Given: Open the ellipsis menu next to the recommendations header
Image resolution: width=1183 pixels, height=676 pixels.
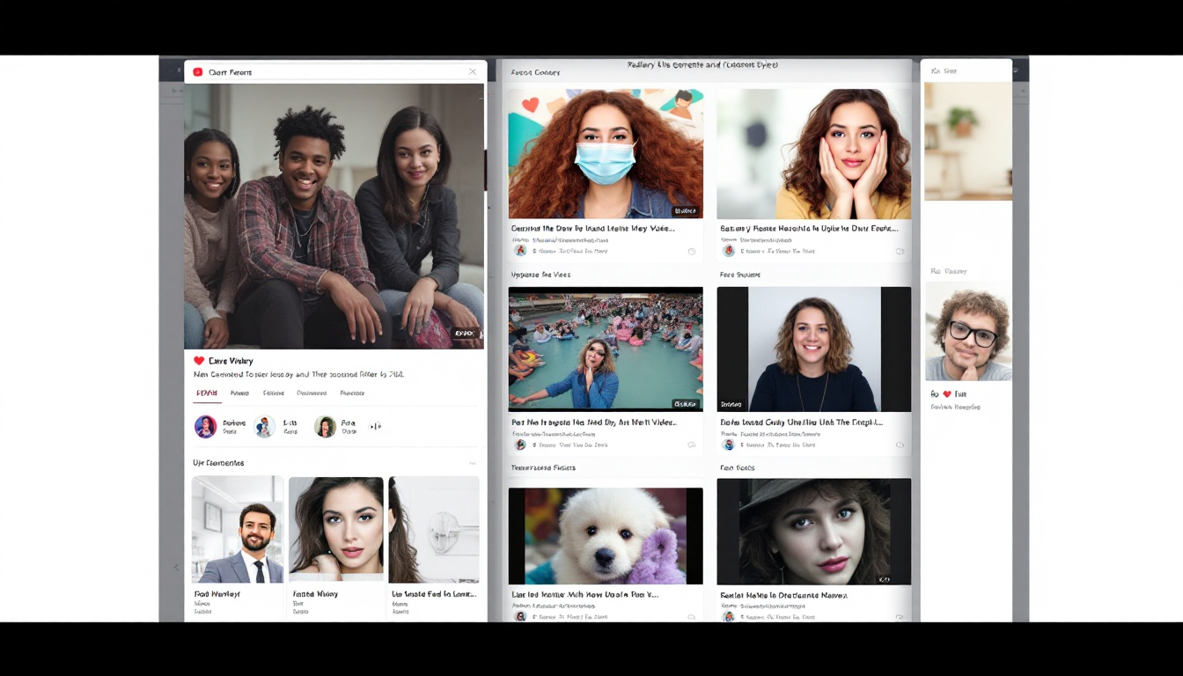Looking at the screenshot, I should (x=472, y=462).
